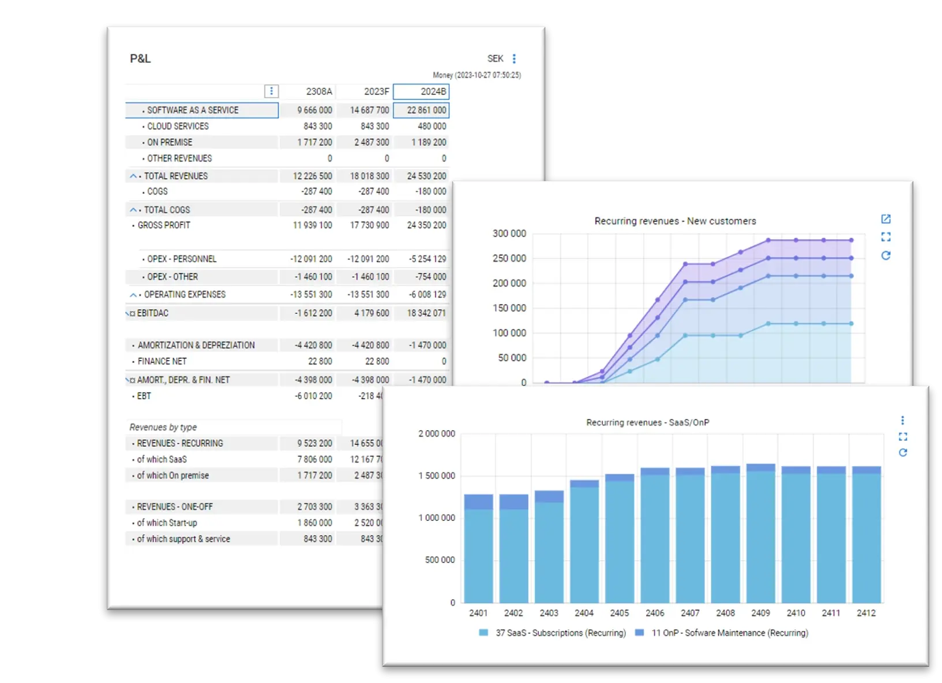The height and width of the screenshot is (683, 942).
Task: Toggle the AMORT., DEPR. & FIN. NET expander
Action: 130,380
